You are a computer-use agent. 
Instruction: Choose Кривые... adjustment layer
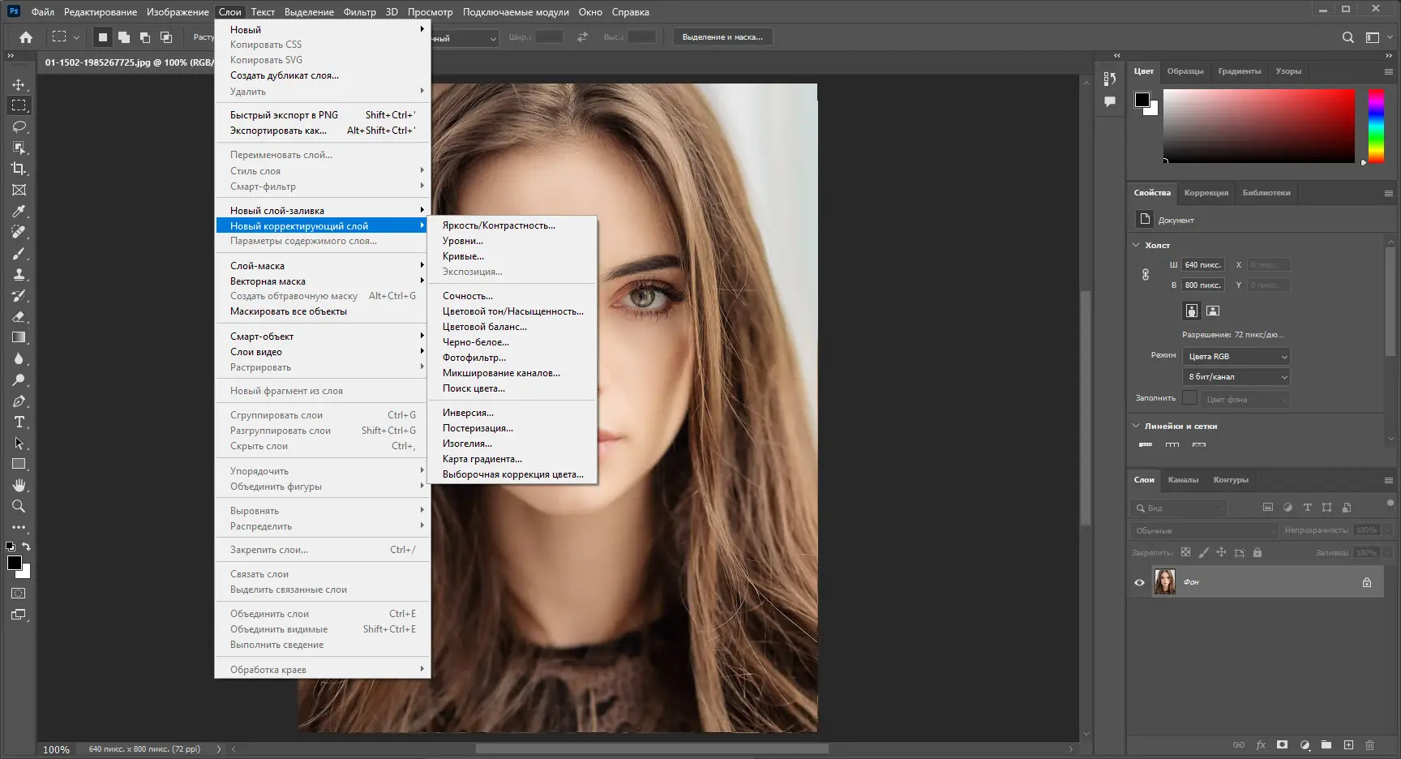point(463,256)
